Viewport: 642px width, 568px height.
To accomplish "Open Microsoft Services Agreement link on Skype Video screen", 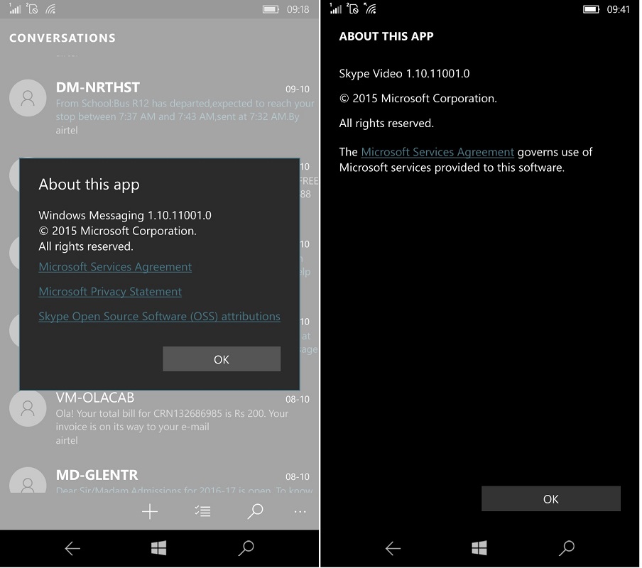I will click(437, 152).
